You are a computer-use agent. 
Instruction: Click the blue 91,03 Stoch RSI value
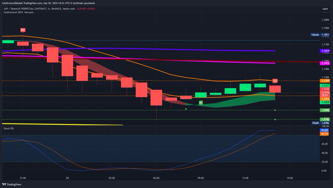coord(325,130)
